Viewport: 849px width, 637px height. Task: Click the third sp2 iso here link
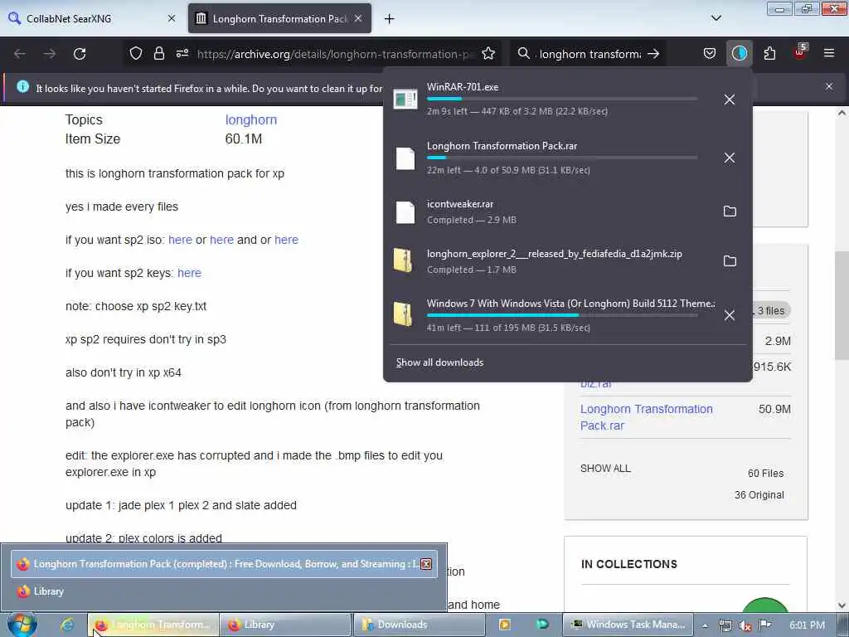coord(286,240)
